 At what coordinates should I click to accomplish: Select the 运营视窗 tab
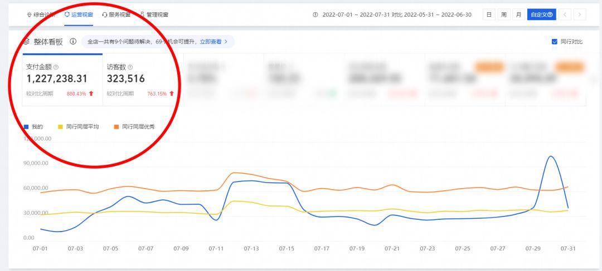(79, 14)
